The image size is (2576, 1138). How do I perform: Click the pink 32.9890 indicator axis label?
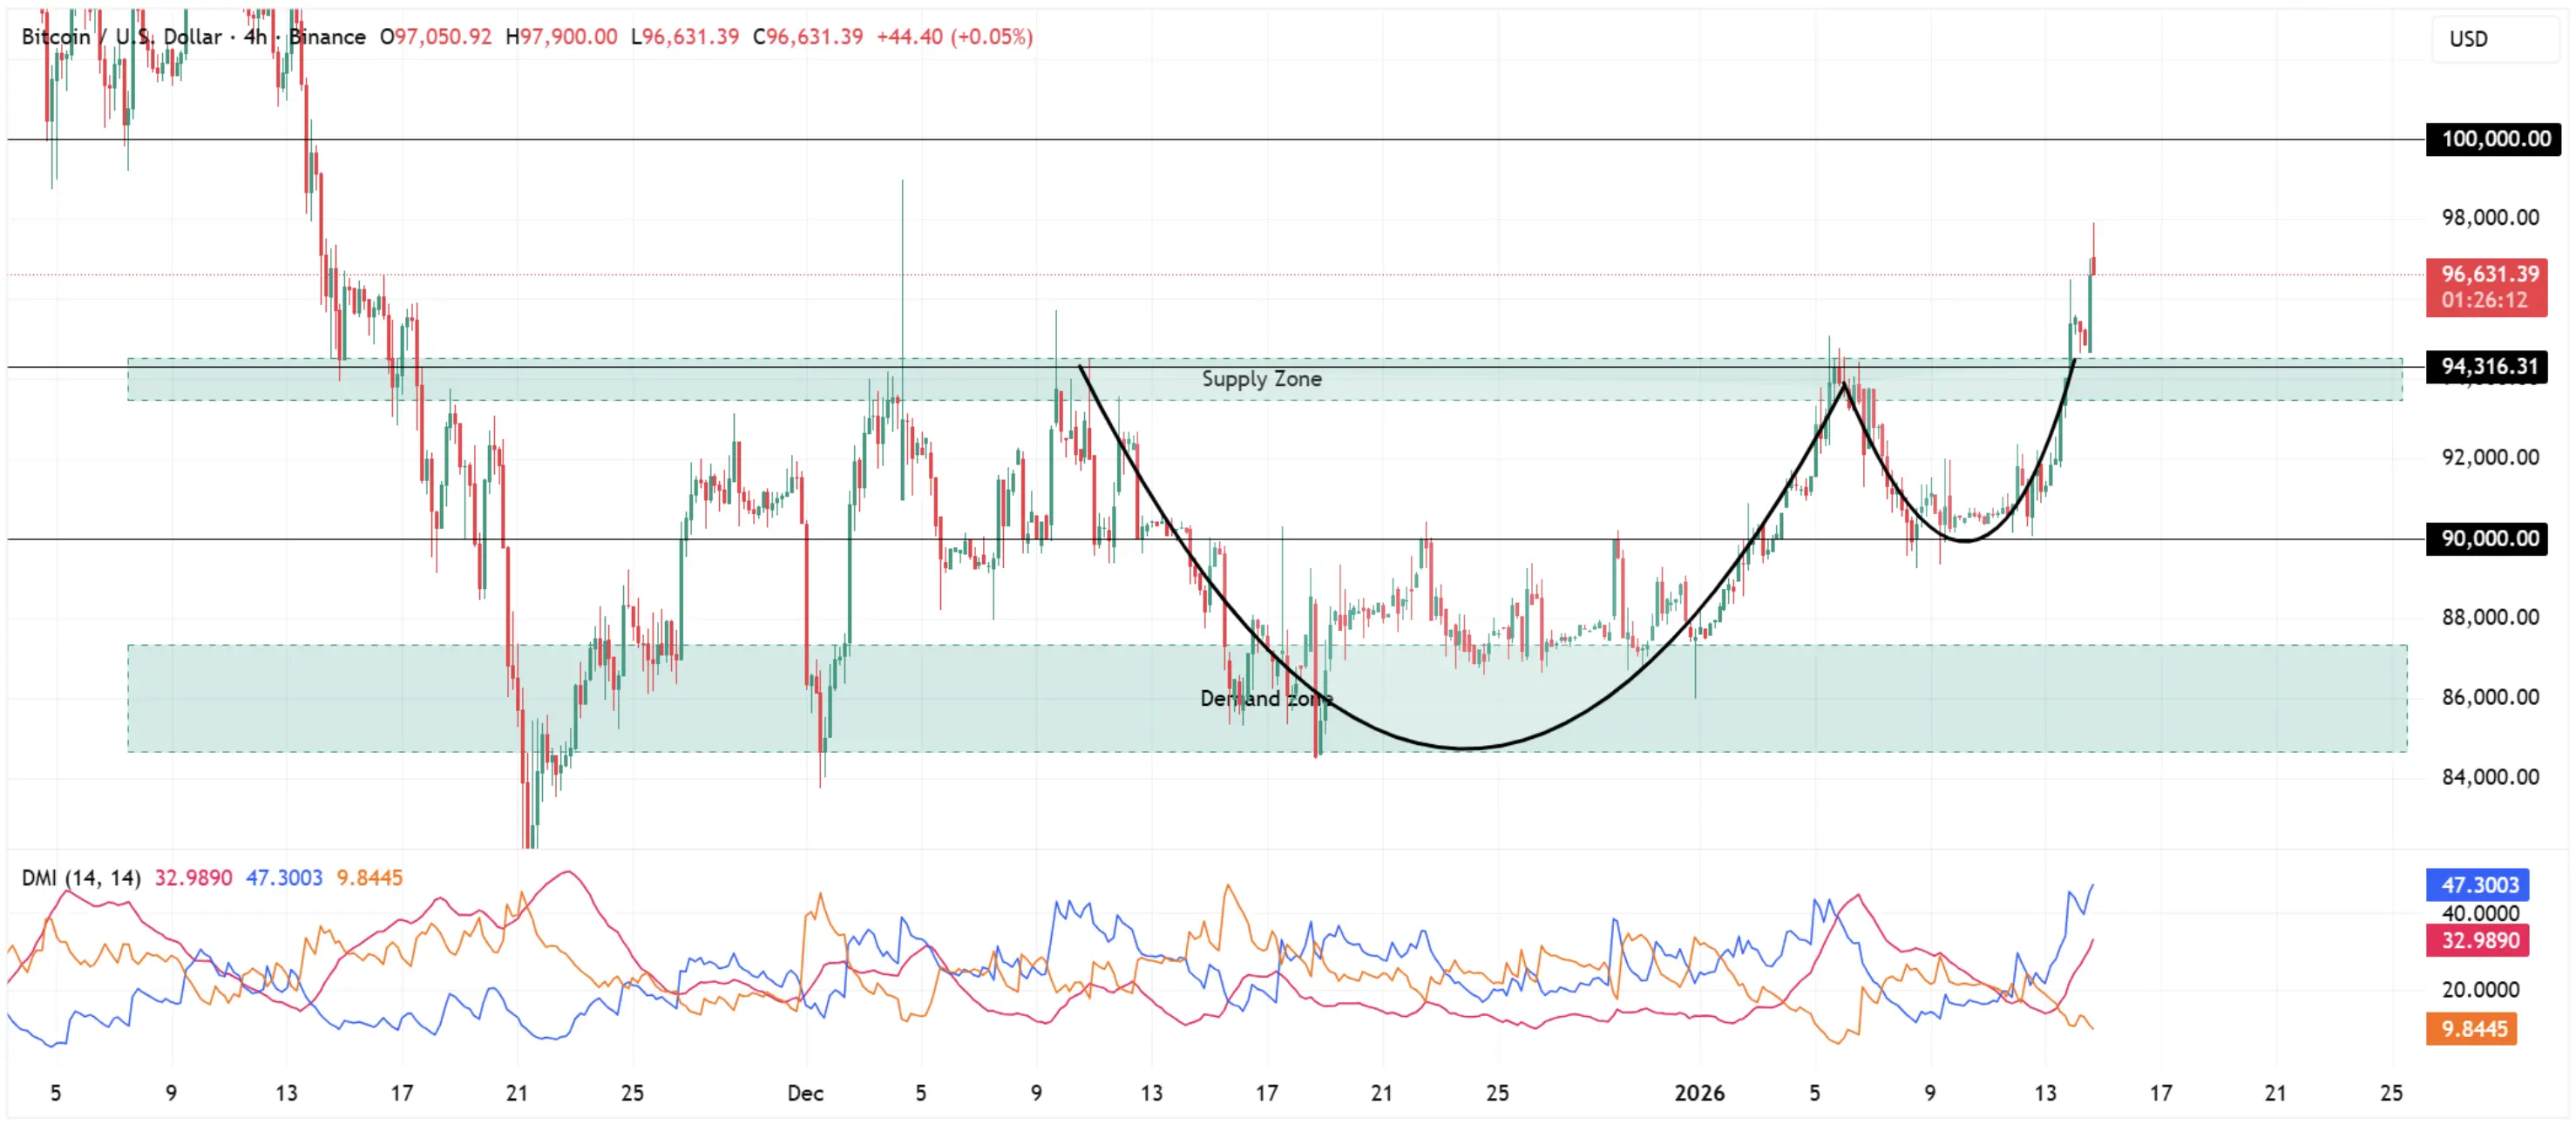coord(2478,941)
